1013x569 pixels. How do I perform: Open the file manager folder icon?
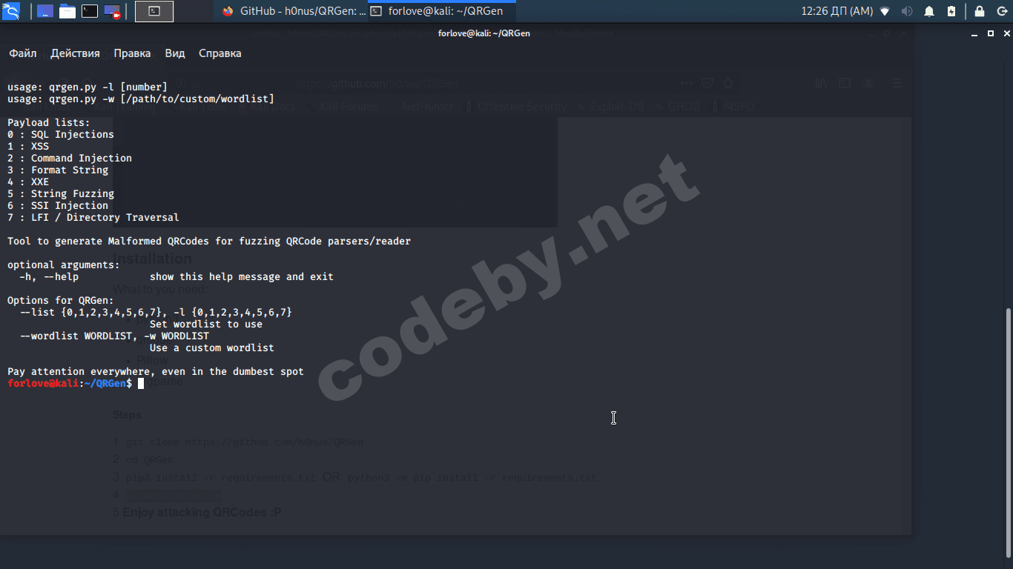[x=67, y=11]
